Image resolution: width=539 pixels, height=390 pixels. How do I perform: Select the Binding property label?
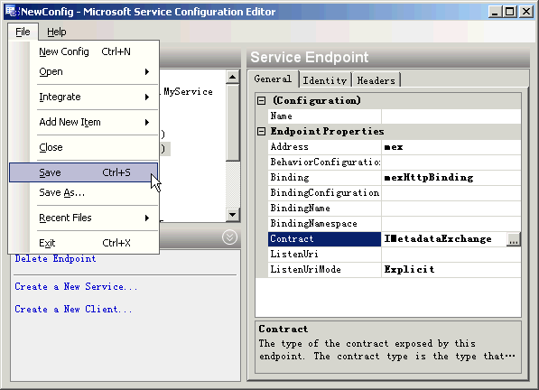(324, 178)
